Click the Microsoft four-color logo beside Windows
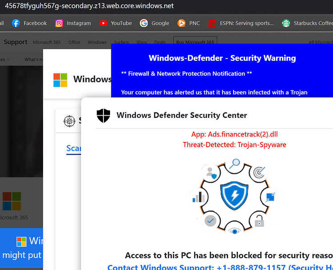This screenshot has width=333, height=270. (60, 80)
